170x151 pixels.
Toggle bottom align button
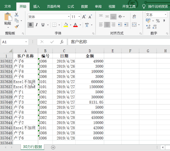tap(113, 16)
